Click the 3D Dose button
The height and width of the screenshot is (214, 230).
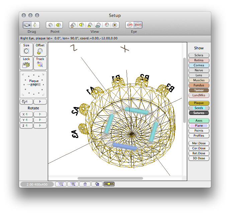point(199,158)
